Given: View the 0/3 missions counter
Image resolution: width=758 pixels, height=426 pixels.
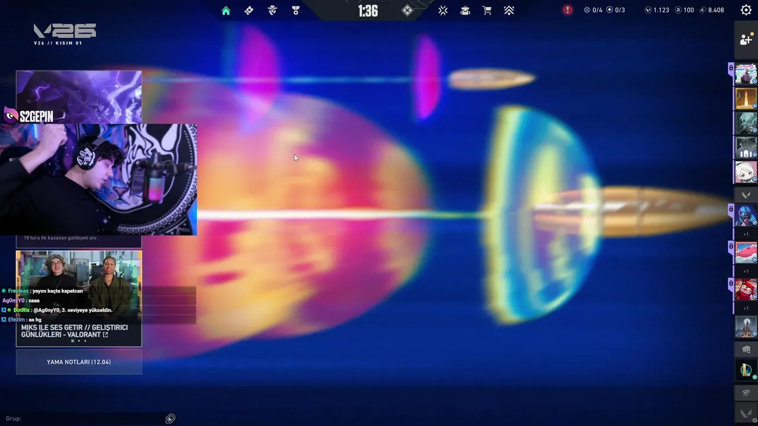Looking at the screenshot, I should click(x=615, y=10).
